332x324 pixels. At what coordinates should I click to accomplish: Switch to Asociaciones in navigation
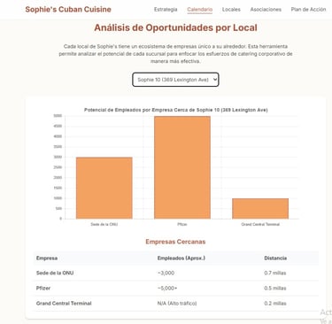coord(266,10)
